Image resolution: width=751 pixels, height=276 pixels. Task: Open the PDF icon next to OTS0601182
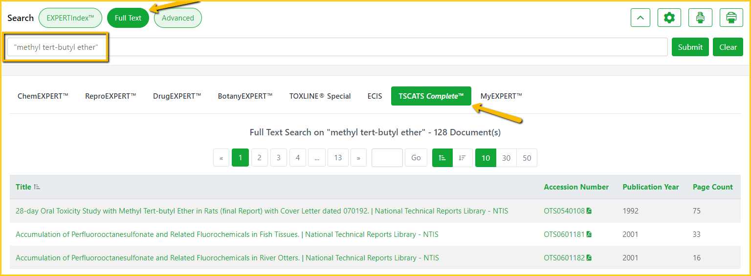click(589, 258)
